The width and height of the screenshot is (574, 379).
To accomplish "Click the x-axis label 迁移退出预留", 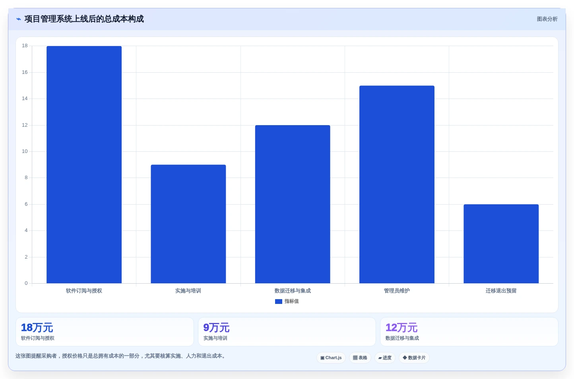I will tap(501, 291).
